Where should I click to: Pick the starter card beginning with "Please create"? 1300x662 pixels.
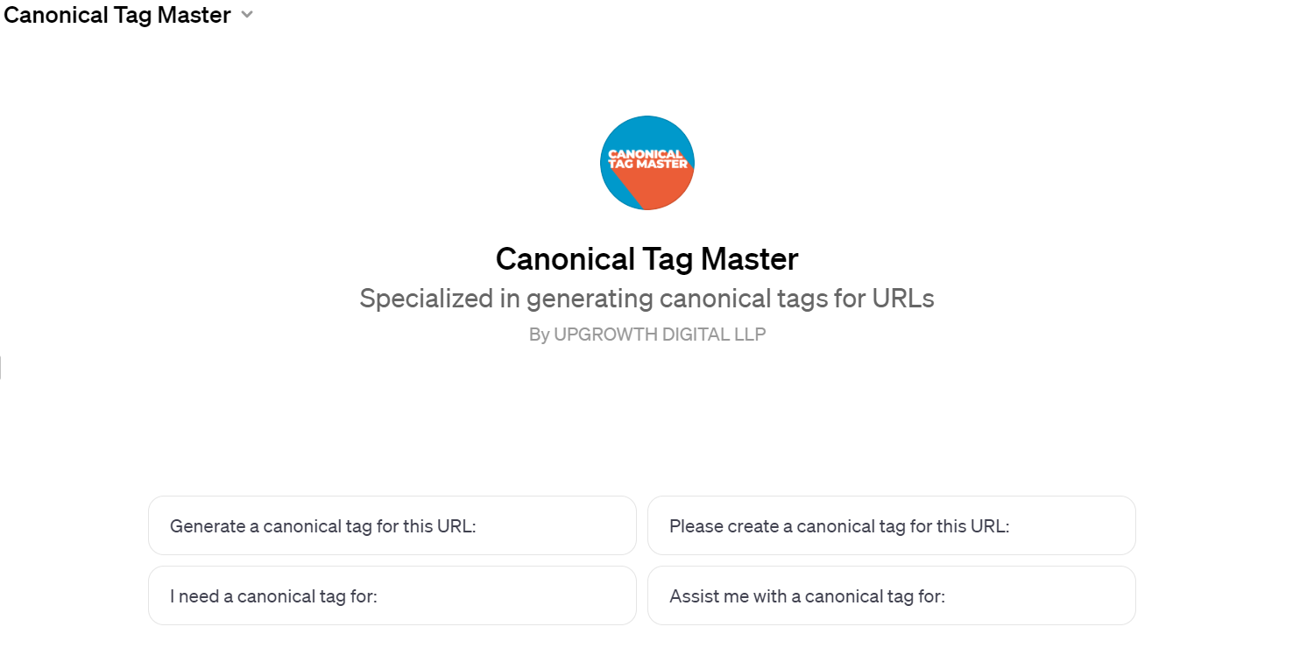point(891,525)
